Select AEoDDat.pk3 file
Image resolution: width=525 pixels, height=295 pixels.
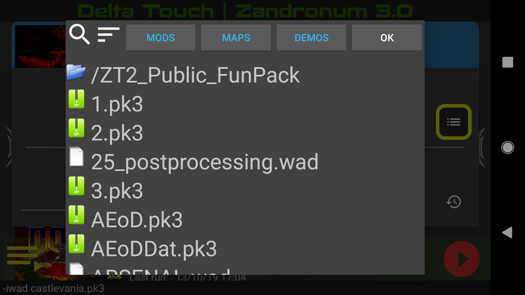[245, 249]
